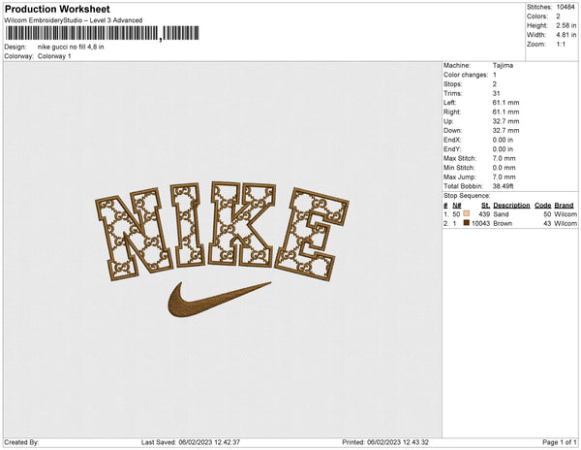Click the Sand color swatch

(x=466, y=213)
